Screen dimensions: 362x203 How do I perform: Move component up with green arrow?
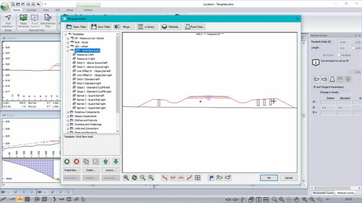click(x=106, y=162)
